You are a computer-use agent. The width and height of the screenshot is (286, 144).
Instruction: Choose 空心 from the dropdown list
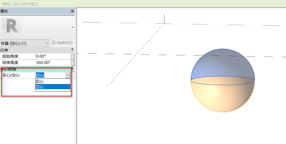(x=53, y=87)
